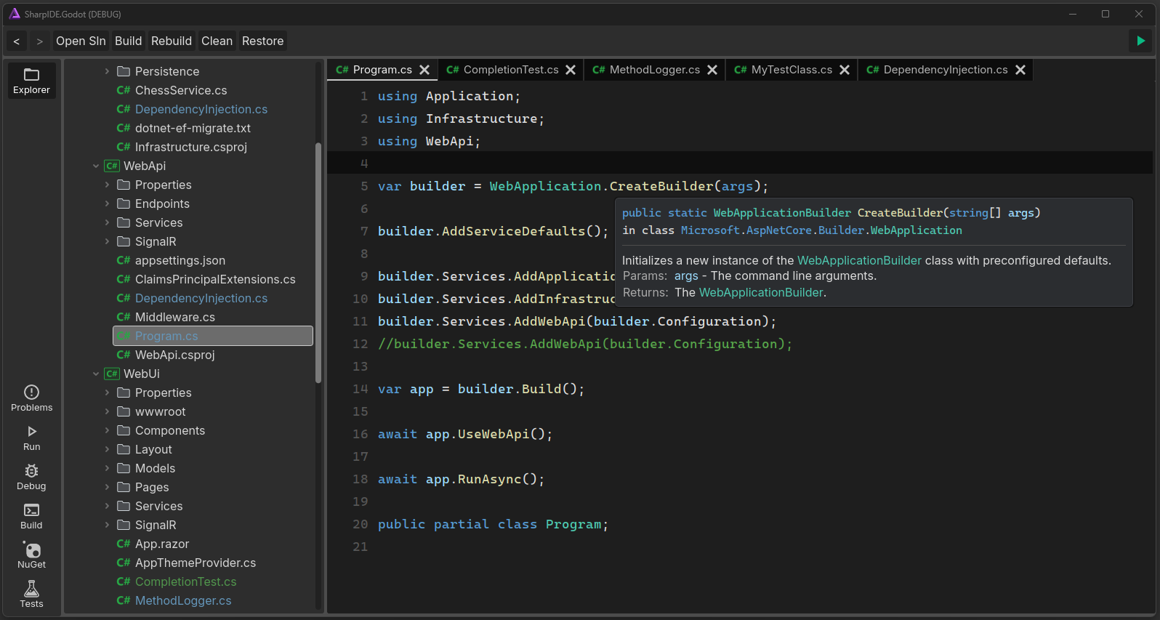The height and width of the screenshot is (620, 1160).
Task: Select Program.cs in the solution tree
Action: click(213, 336)
